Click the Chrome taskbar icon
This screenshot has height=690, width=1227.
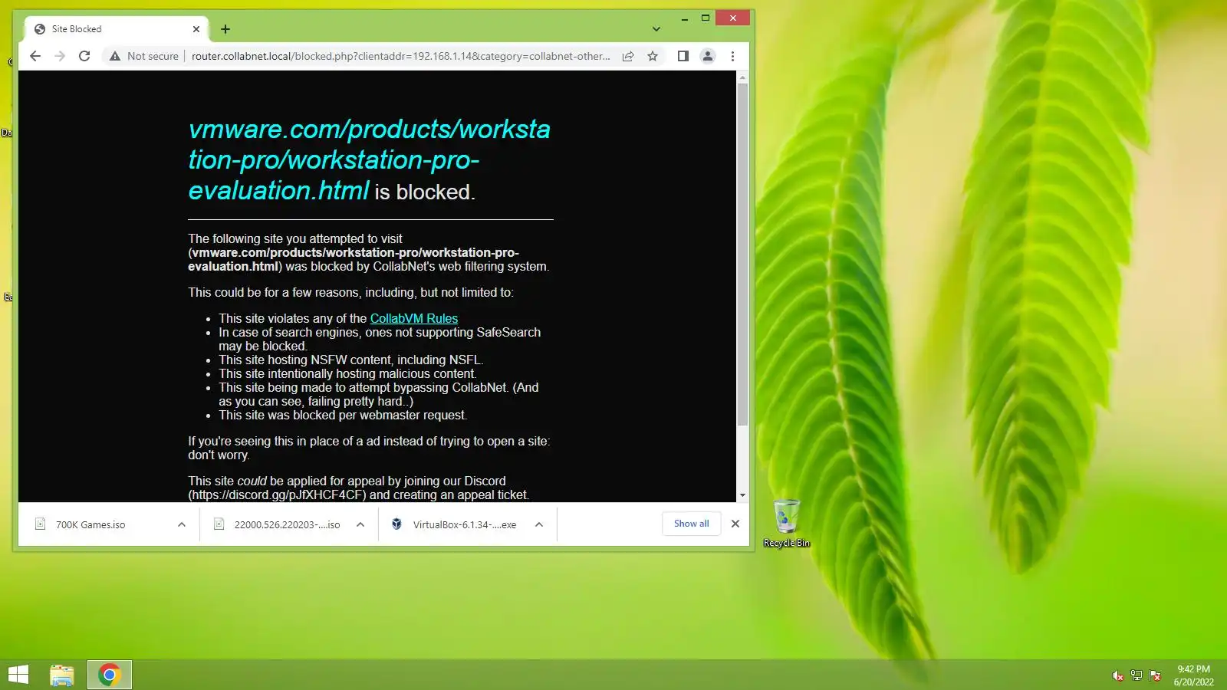pyautogui.click(x=110, y=675)
